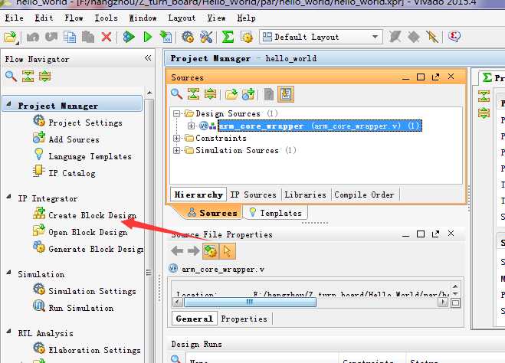Viewport: 505px width, 363px height.
Task: Open the IP Catalog
Action: 64,173
